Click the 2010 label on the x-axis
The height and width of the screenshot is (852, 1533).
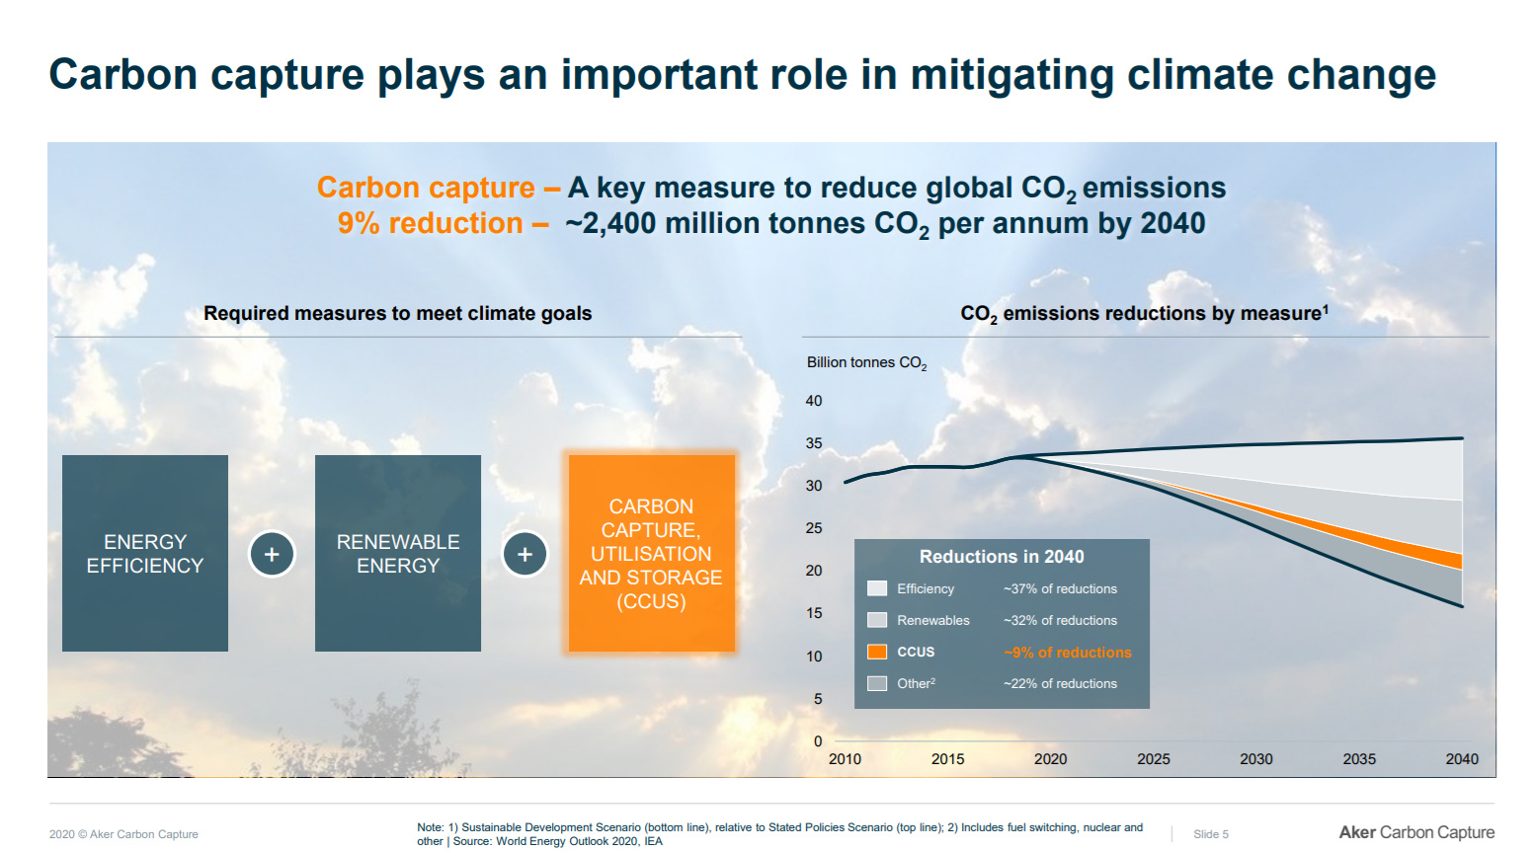tap(845, 759)
